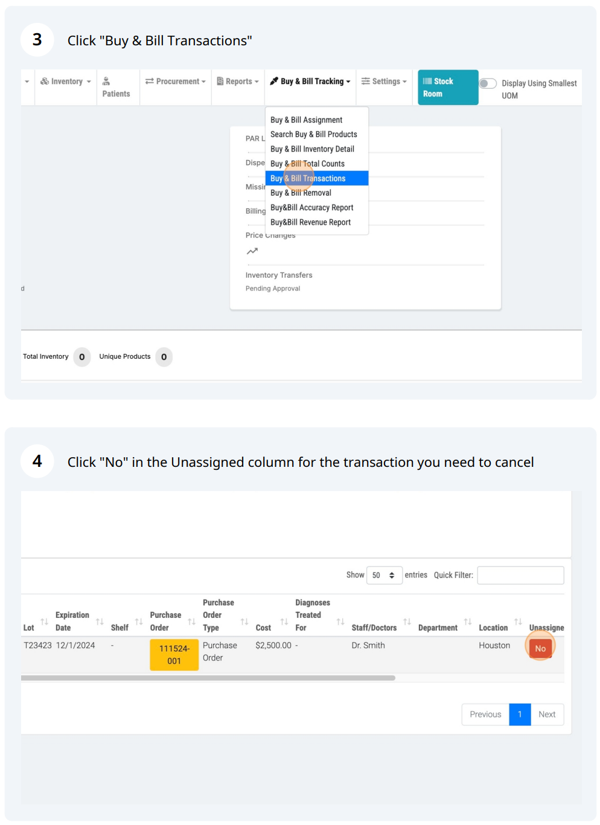Sort by Location using its arrows icon
This screenshot has height=825, width=600.
tap(518, 621)
